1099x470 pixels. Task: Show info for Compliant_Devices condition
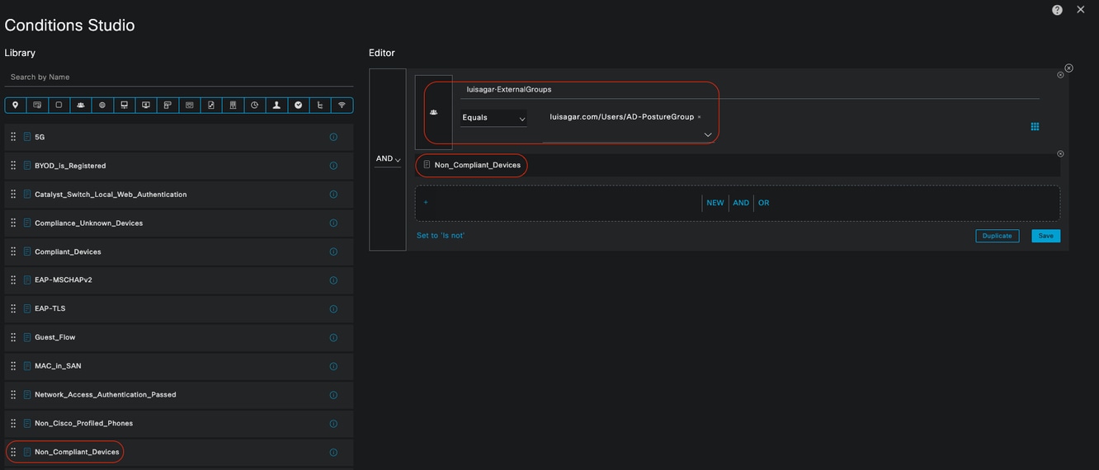pos(333,251)
